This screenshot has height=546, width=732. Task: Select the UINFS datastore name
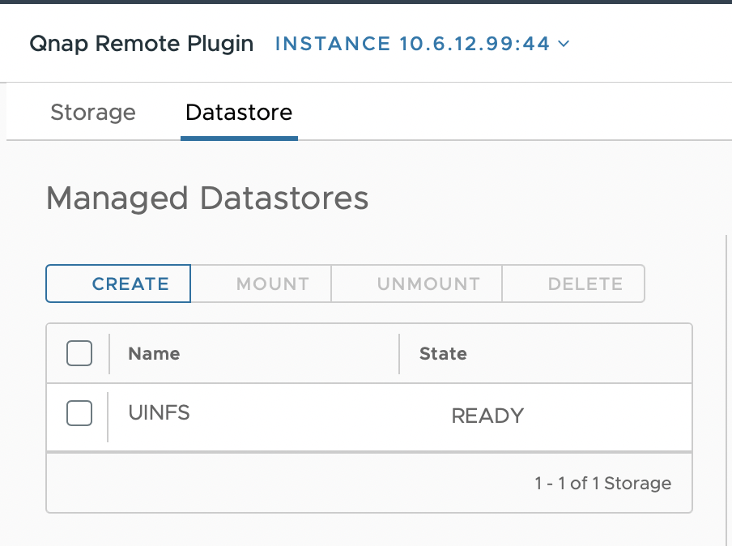pos(159,412)
